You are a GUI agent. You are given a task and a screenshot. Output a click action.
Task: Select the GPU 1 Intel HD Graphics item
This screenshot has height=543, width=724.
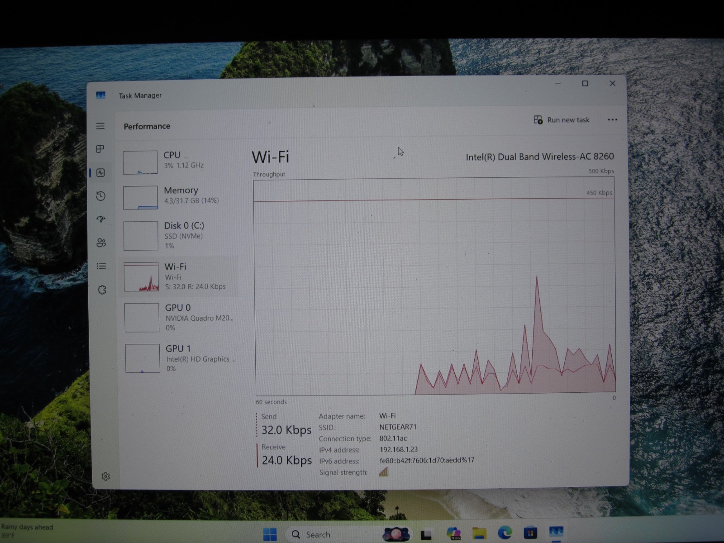(180, 358)
